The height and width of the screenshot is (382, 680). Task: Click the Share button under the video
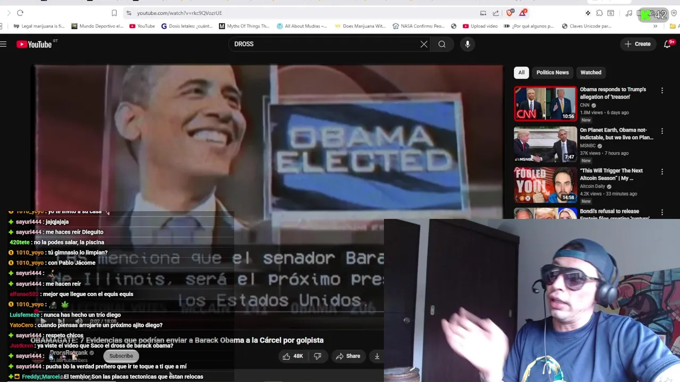coord(348,356)
